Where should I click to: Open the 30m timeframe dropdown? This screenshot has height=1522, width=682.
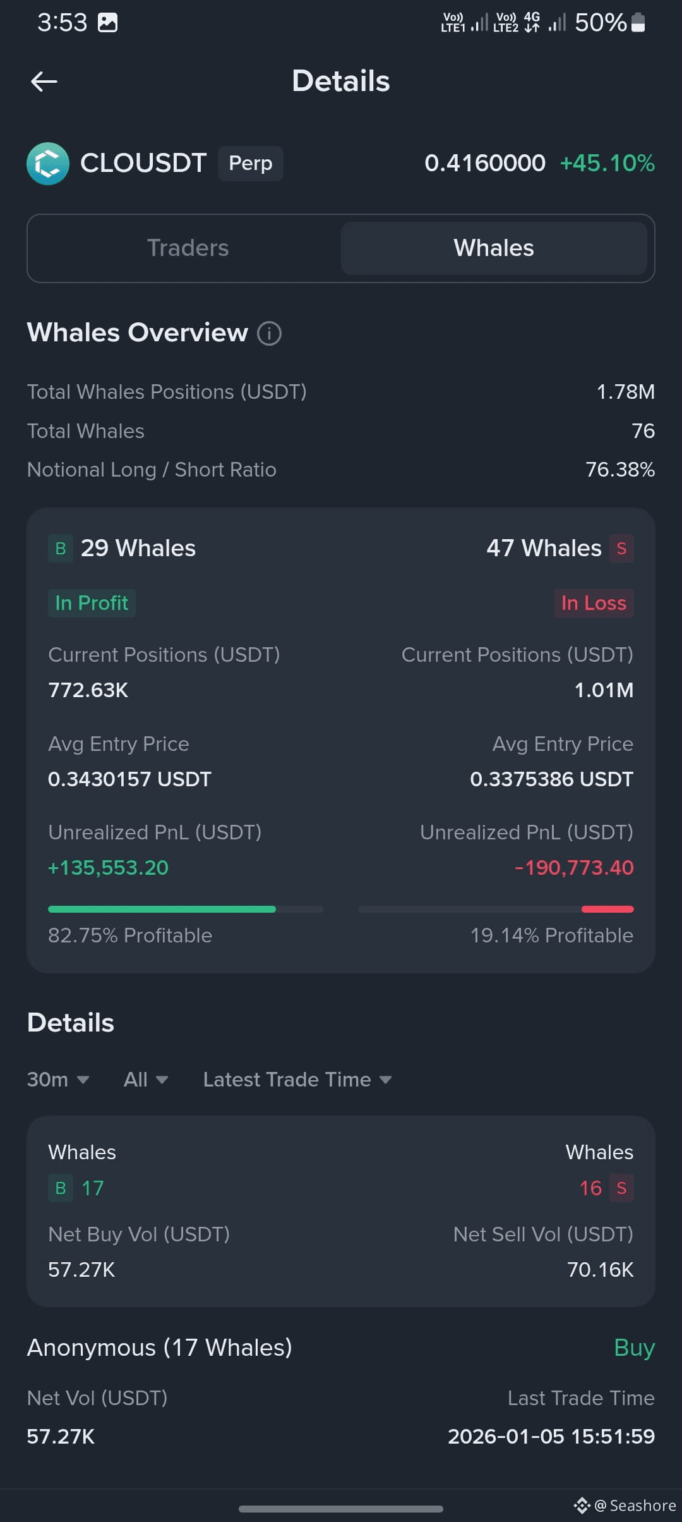58,1080
